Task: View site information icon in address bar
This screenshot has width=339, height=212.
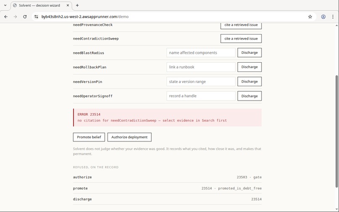Action: click(x=36, y=17)
